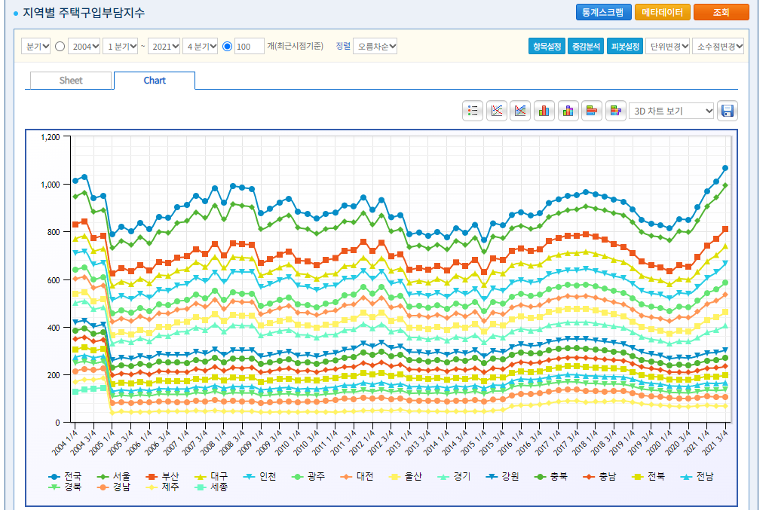This screenshot has width=772, height=510.
Task: Toggle the 광주 series in the legend
Action: 308,477
